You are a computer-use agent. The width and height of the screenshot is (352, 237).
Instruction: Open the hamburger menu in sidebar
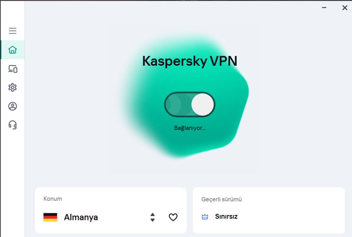pos(13,31)
